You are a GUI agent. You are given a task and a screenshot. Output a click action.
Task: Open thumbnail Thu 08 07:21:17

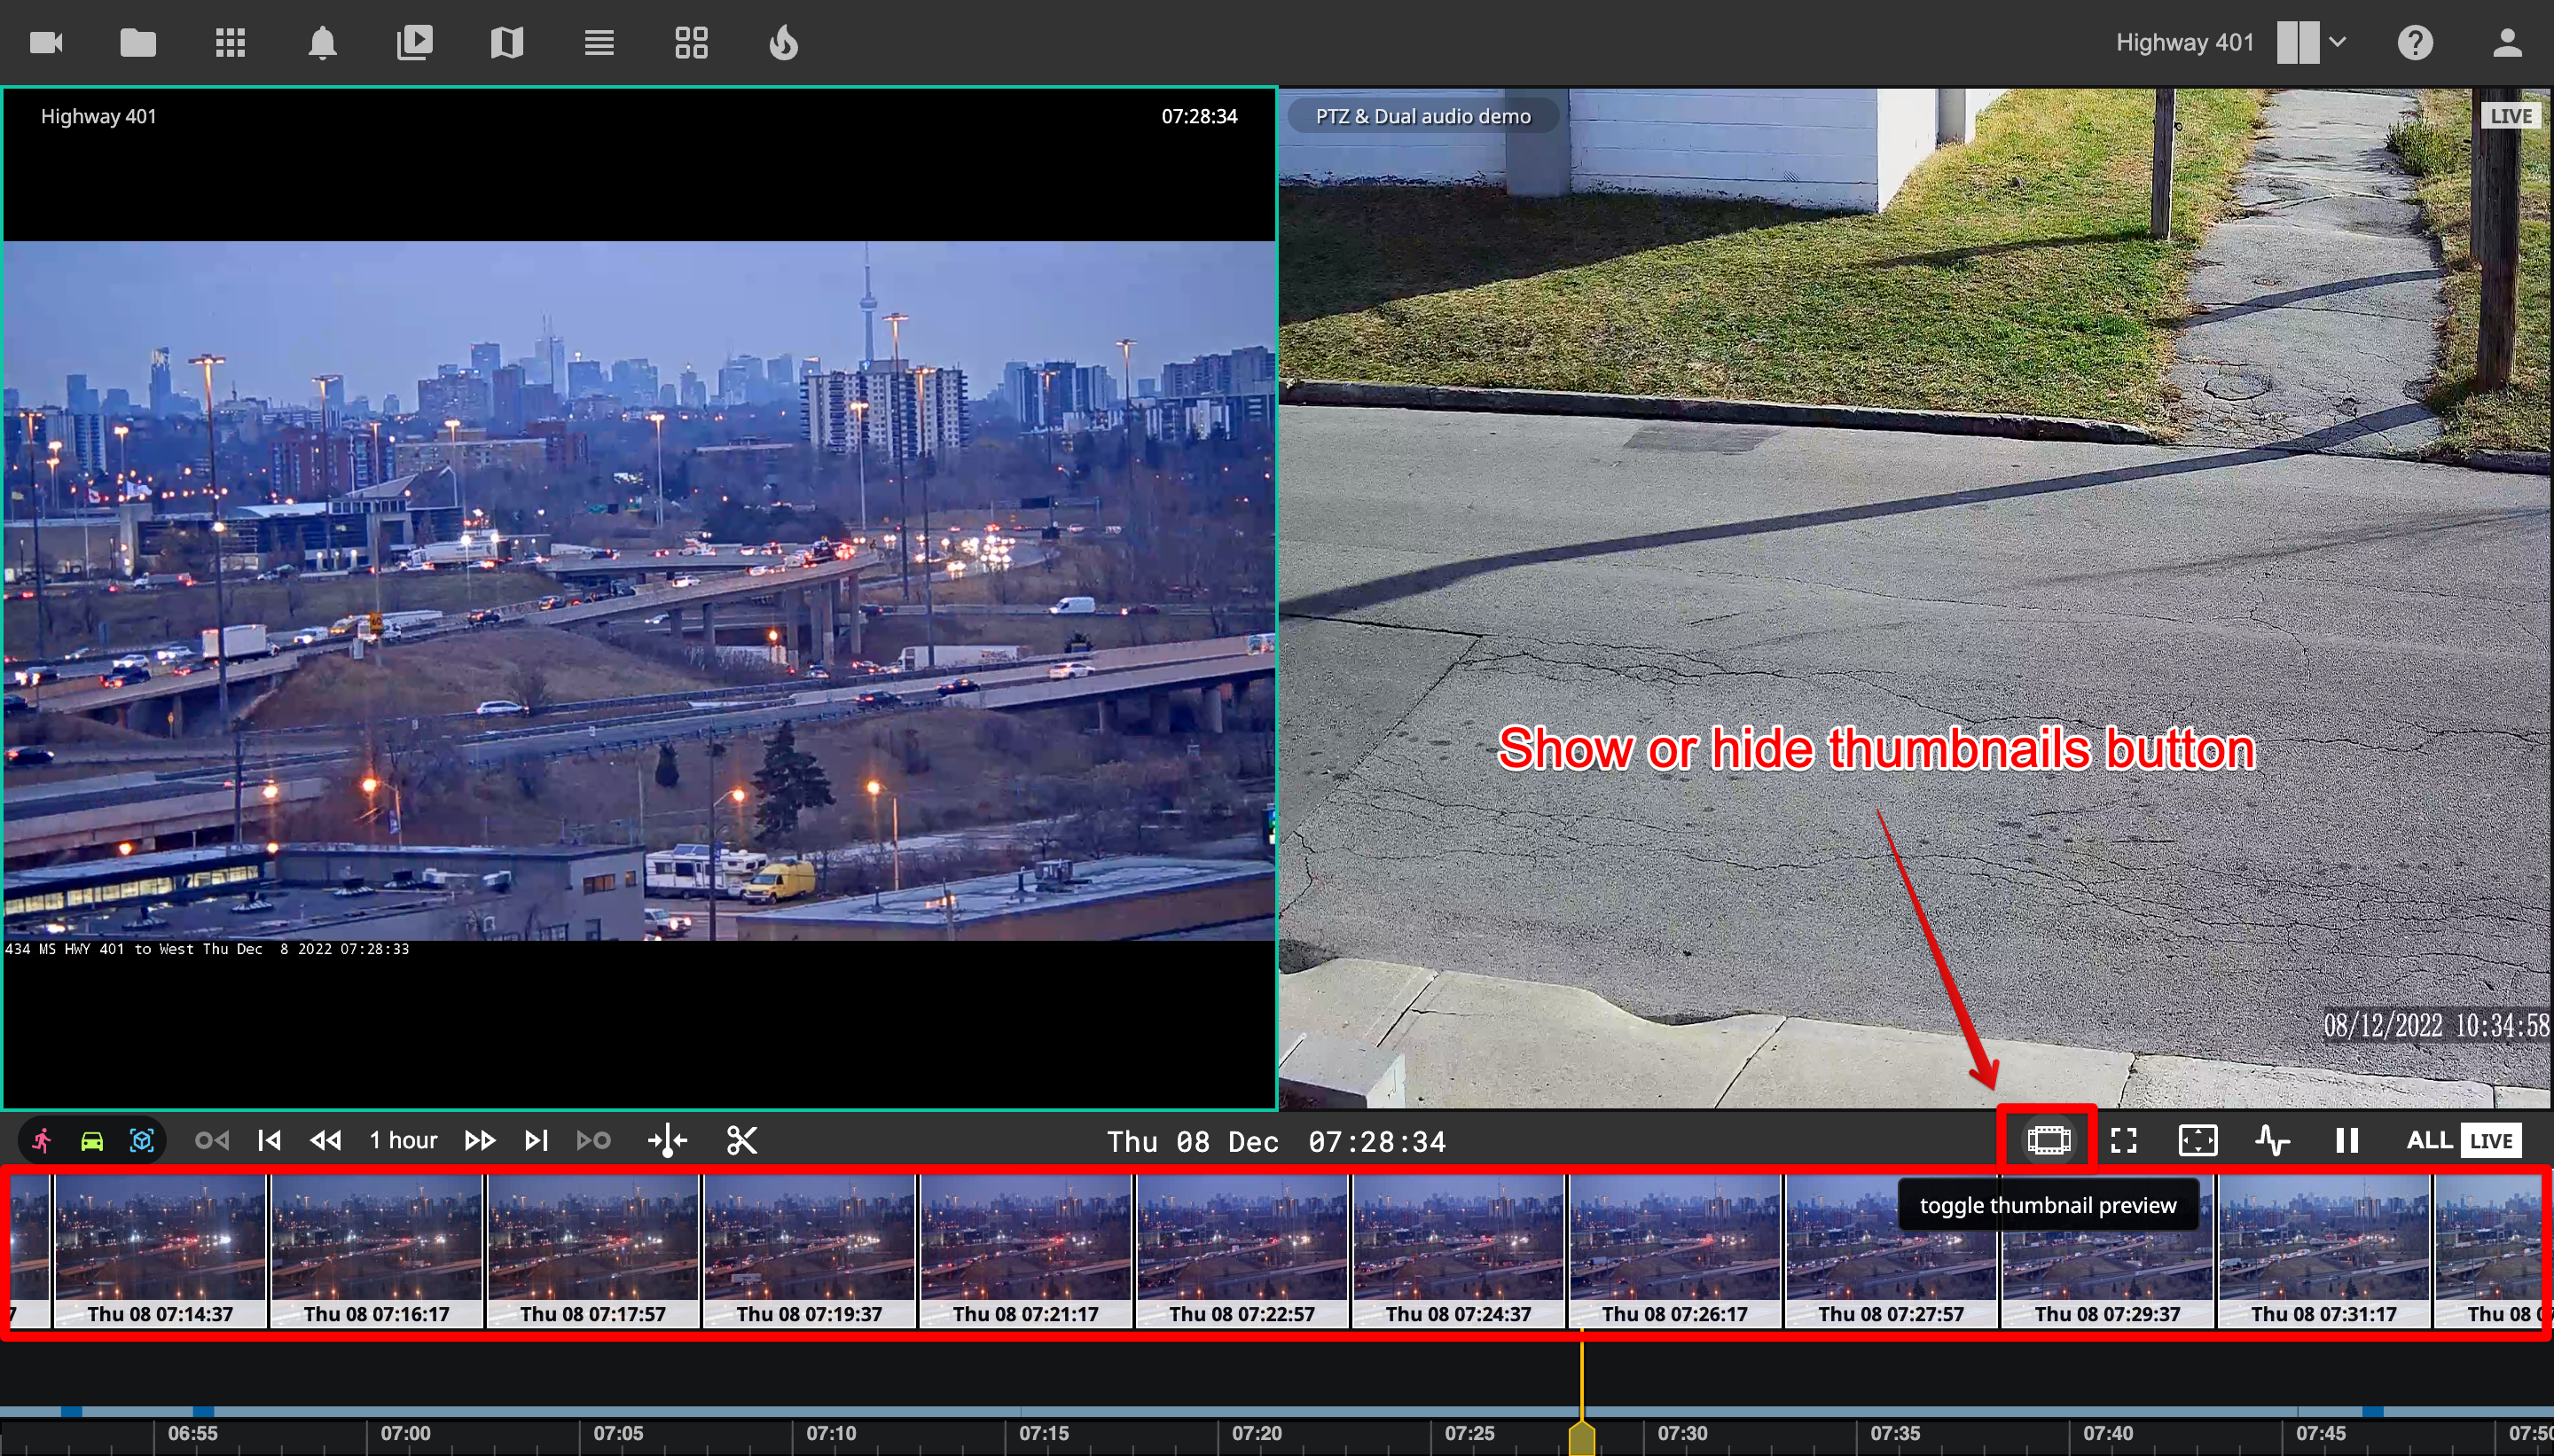[1026, 1251]
